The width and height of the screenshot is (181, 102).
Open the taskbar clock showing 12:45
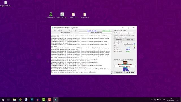click(170, 99)
